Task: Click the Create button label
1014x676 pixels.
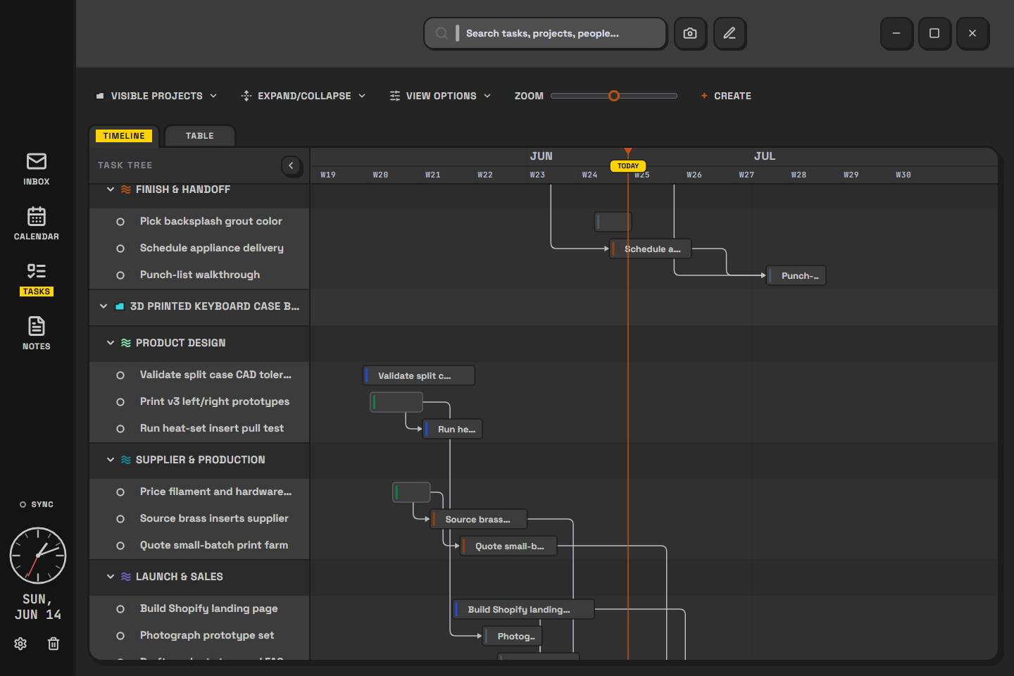Action: tap(732, 96)
